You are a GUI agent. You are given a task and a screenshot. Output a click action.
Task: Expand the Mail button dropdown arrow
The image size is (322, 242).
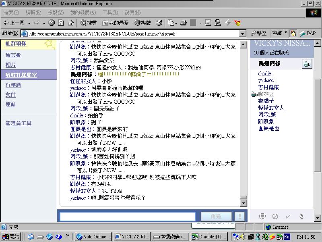(176, 23)
